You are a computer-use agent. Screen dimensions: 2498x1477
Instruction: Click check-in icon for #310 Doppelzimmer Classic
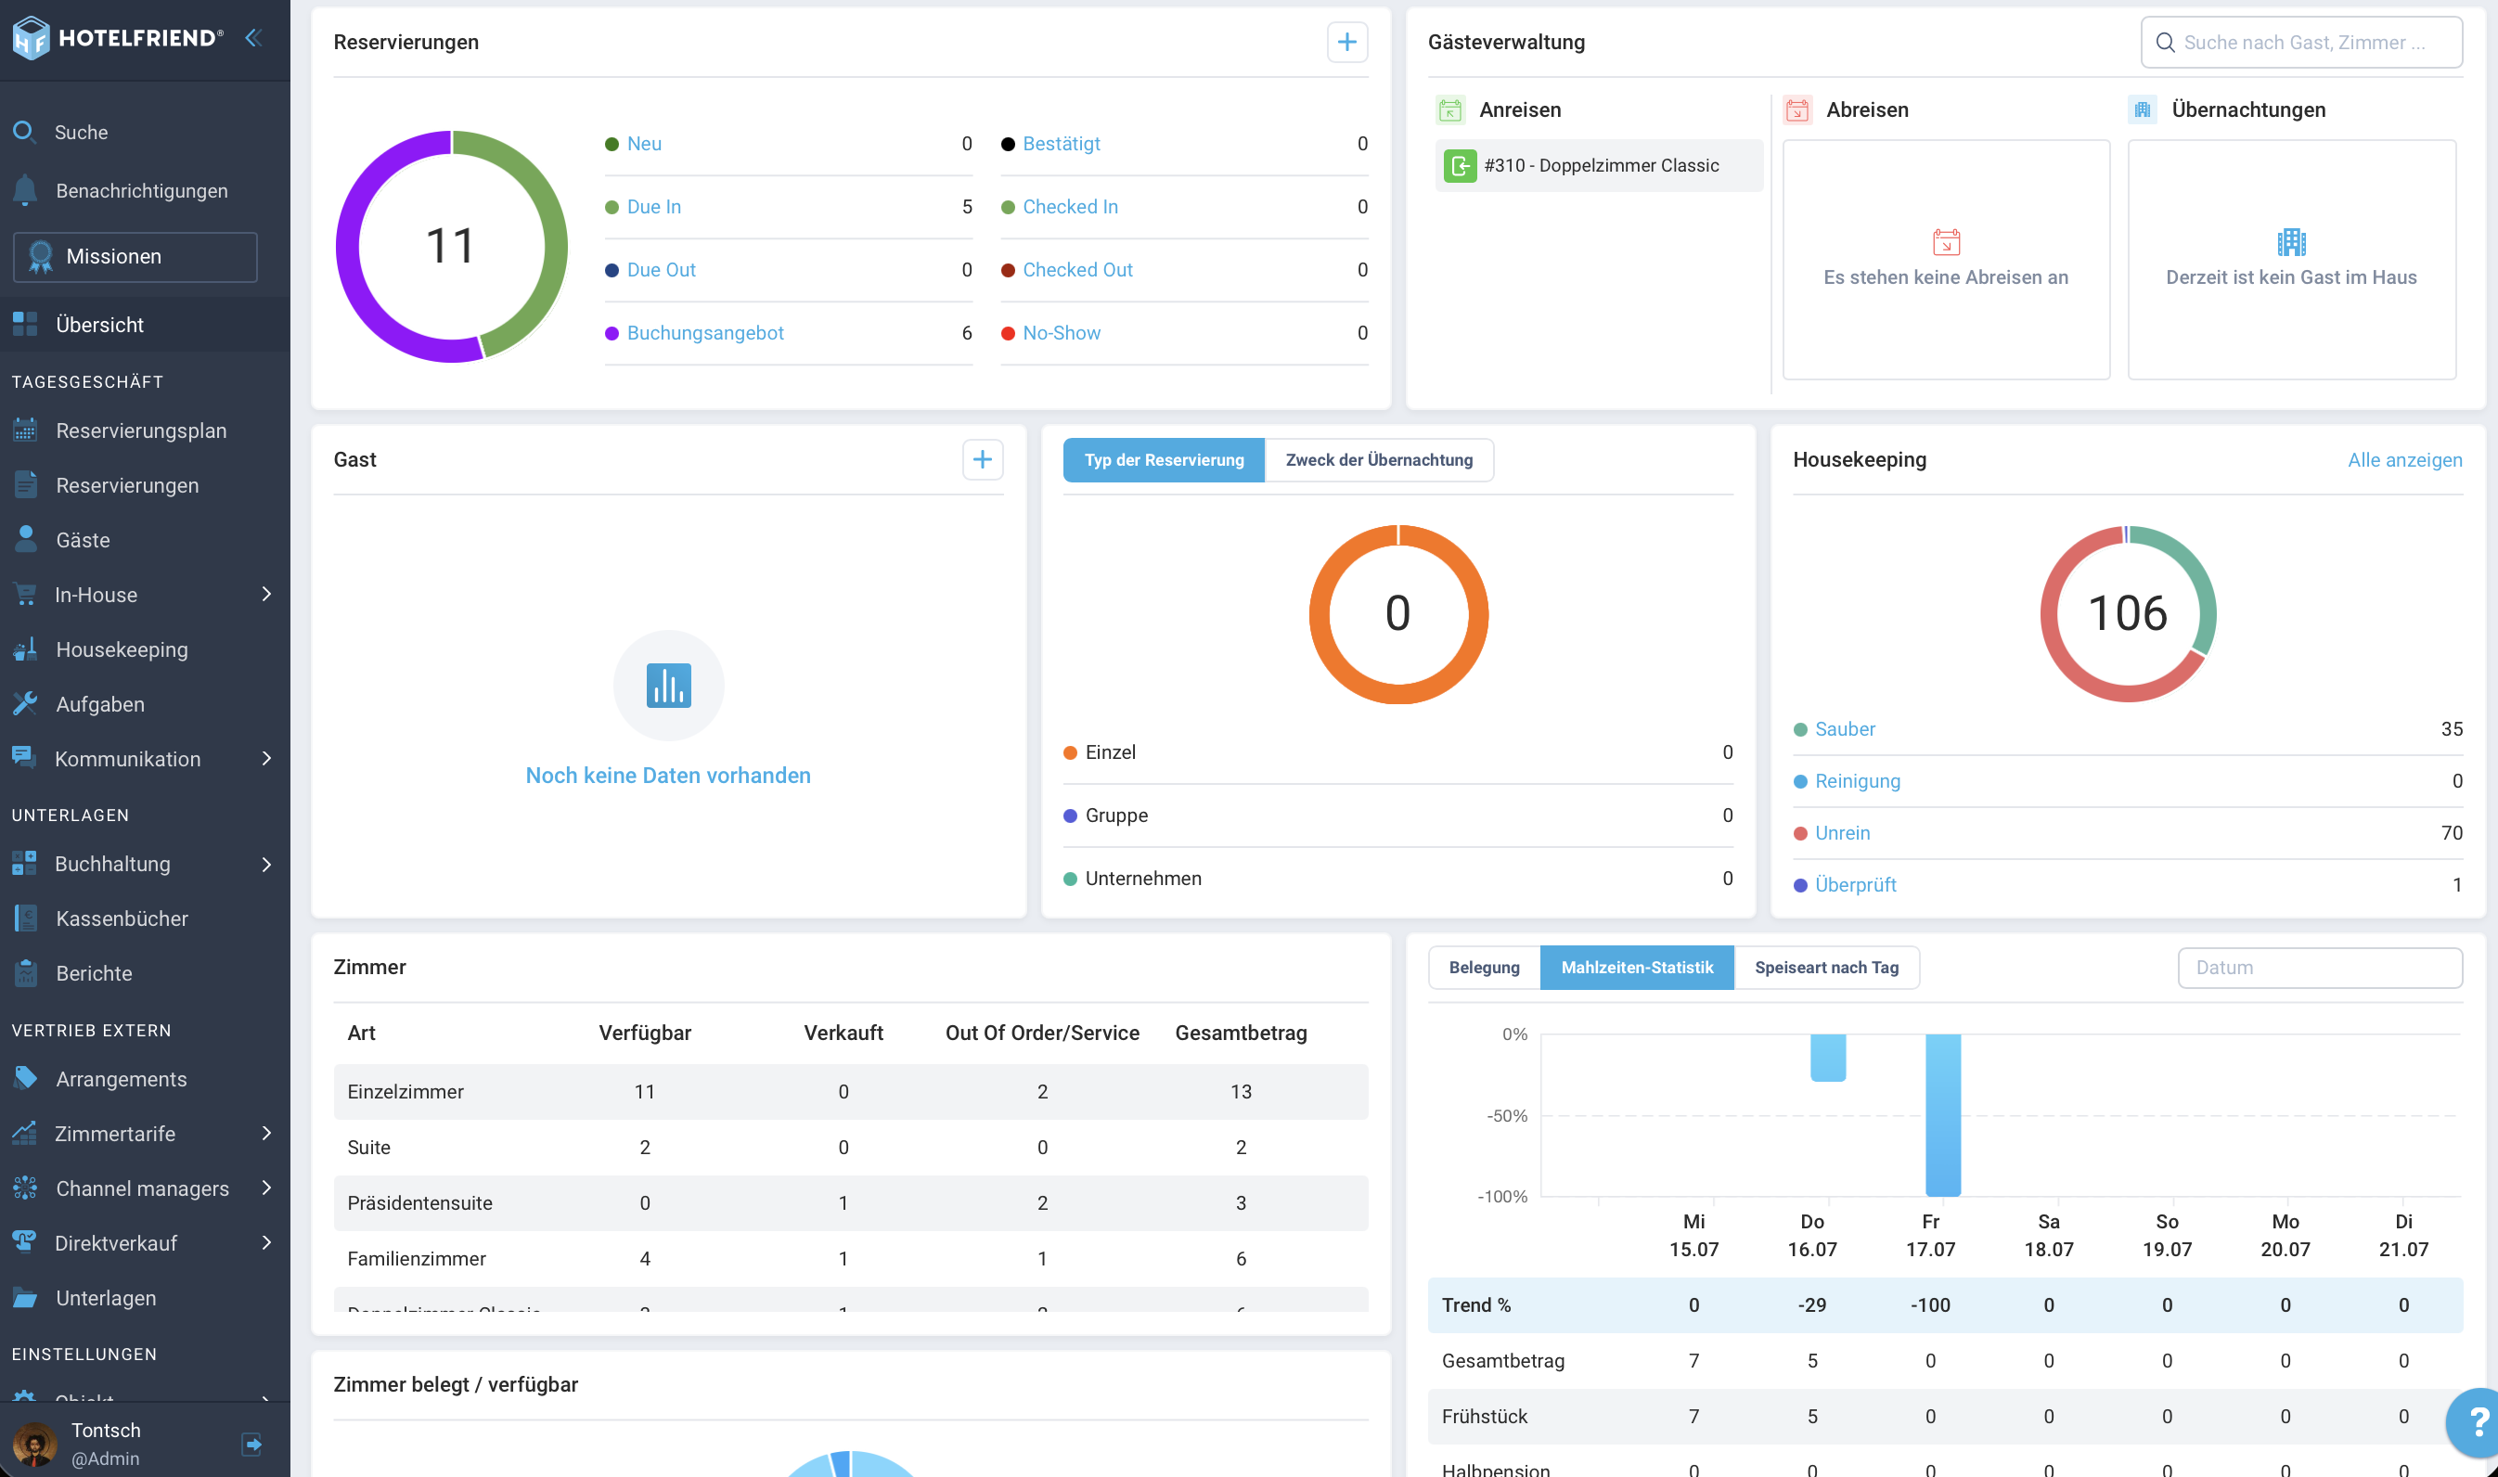click(x=1460, y=165)
